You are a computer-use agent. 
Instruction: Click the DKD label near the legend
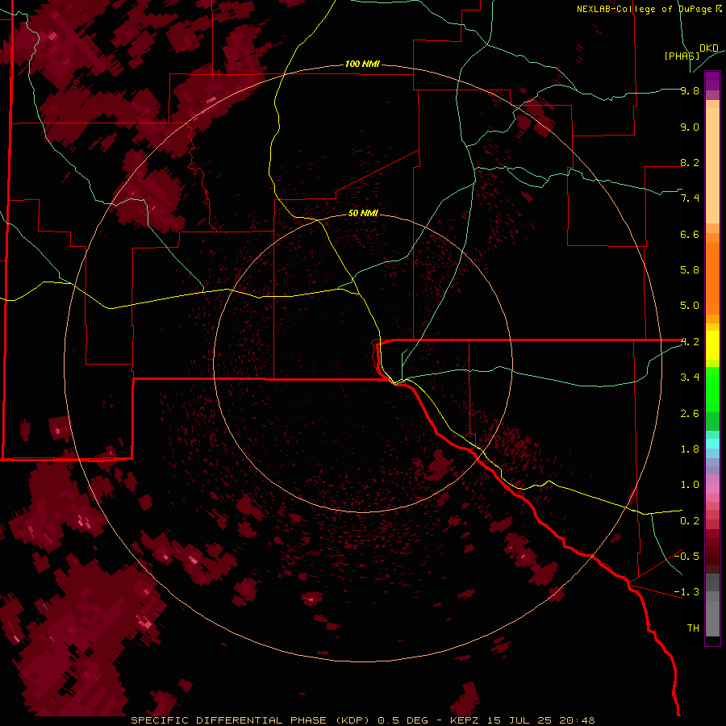[x=709, y=48]
